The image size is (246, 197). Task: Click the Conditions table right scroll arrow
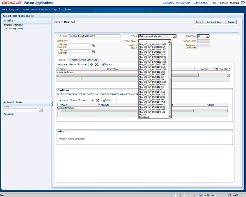pyautogui.click(x=226, y=111)
